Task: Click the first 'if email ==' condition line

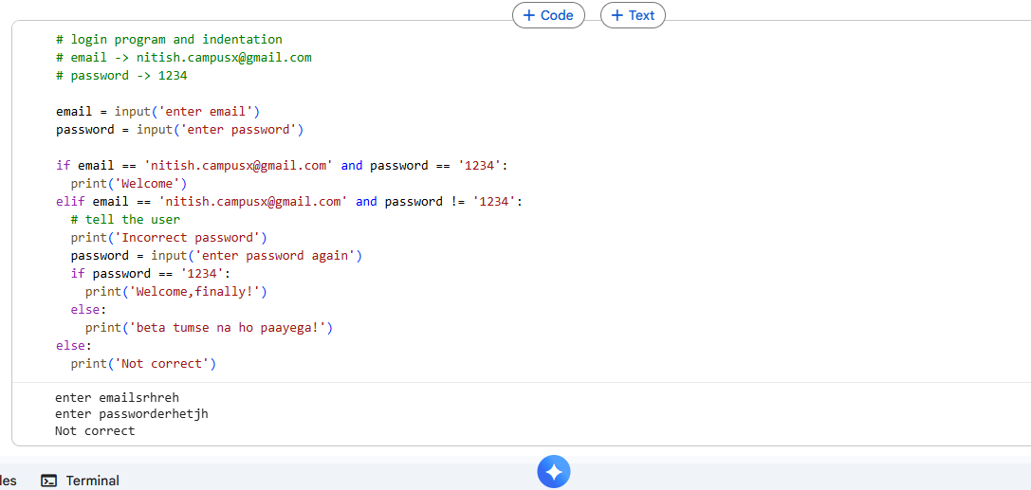Action: tap(282, 166)
